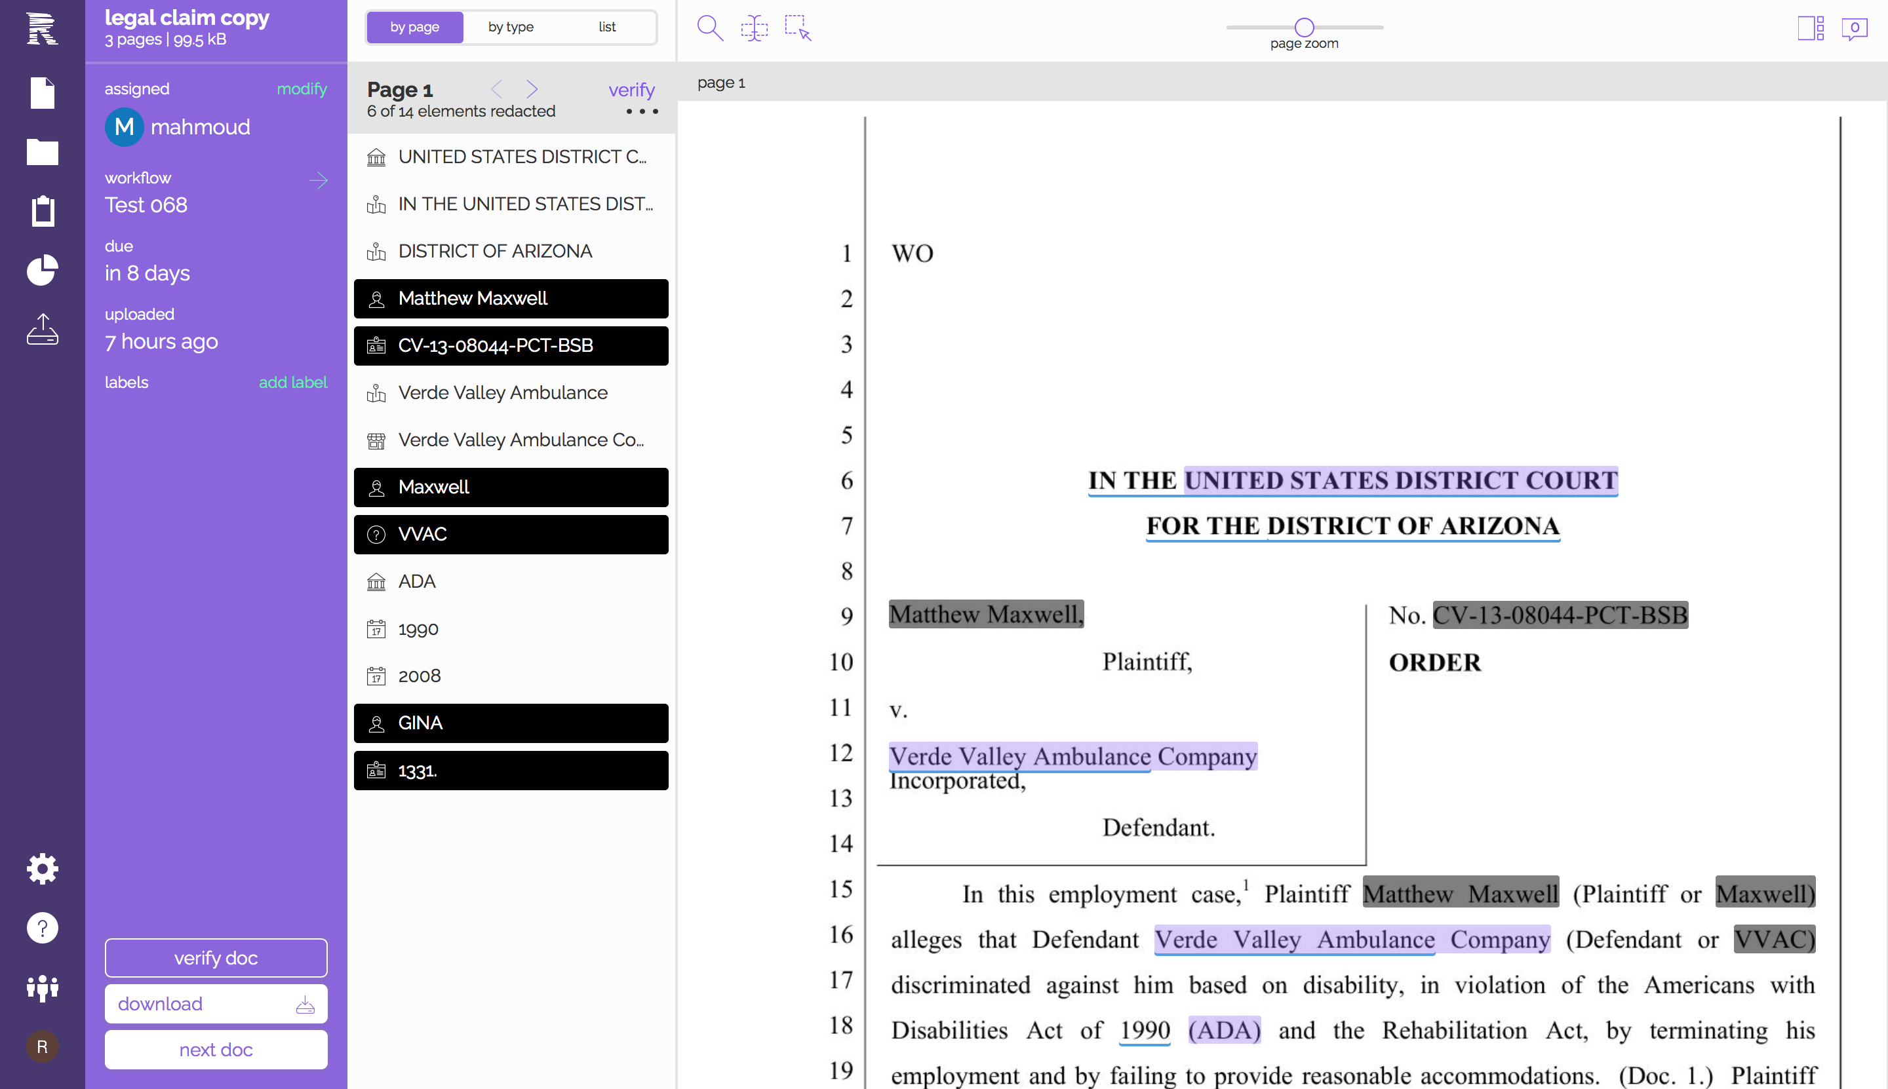The width and height of the screenshot is (1888, 1089).
Task: Adjust the page zoom slider handle
Action: point(1303,27)
